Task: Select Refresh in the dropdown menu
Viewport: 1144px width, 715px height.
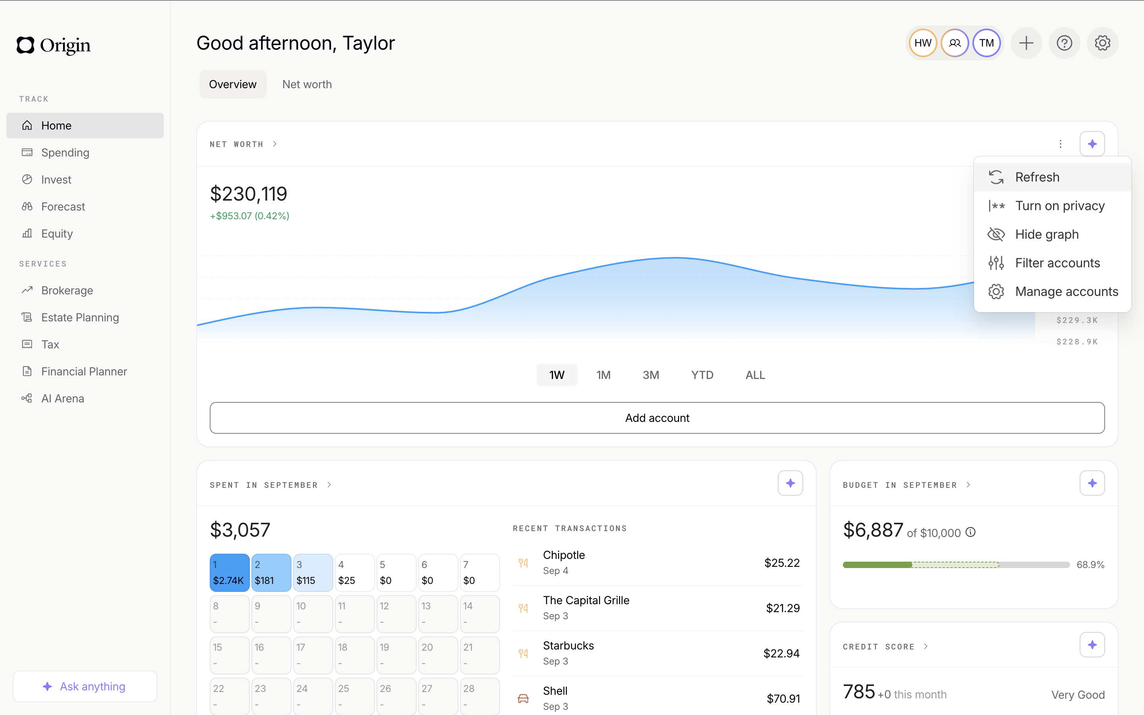Action: [x=1037, y=177]
